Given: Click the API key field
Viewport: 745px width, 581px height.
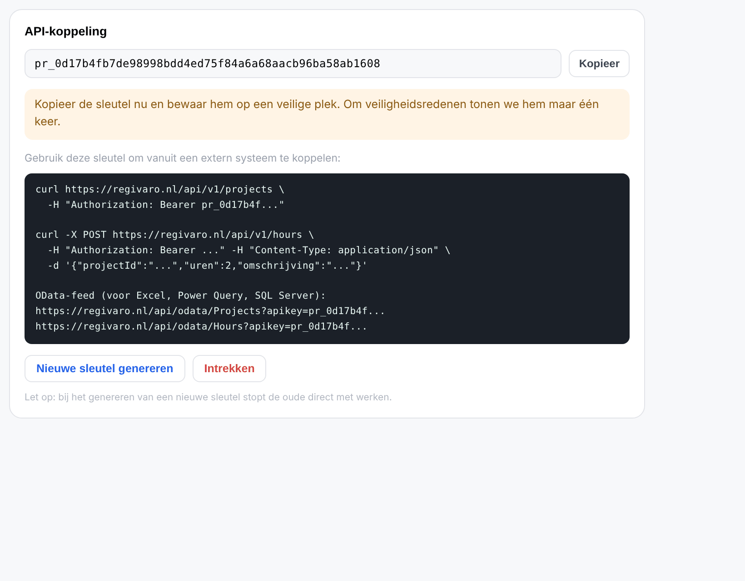Looking at the screenshot, I should 293,64.
